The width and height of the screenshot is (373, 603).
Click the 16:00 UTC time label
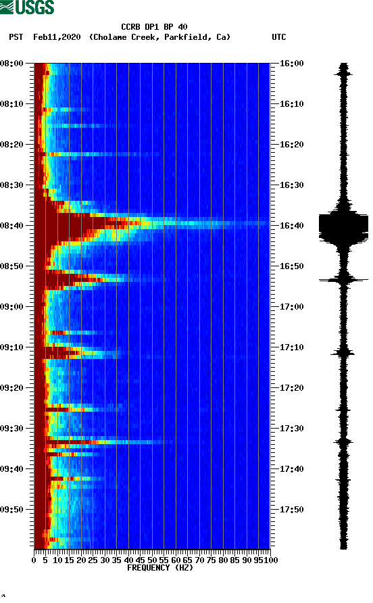pos(291,63)
